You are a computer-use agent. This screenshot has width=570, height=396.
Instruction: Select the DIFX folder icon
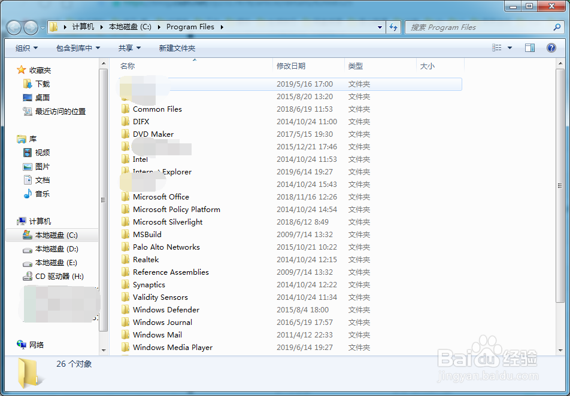coord(125,121)
